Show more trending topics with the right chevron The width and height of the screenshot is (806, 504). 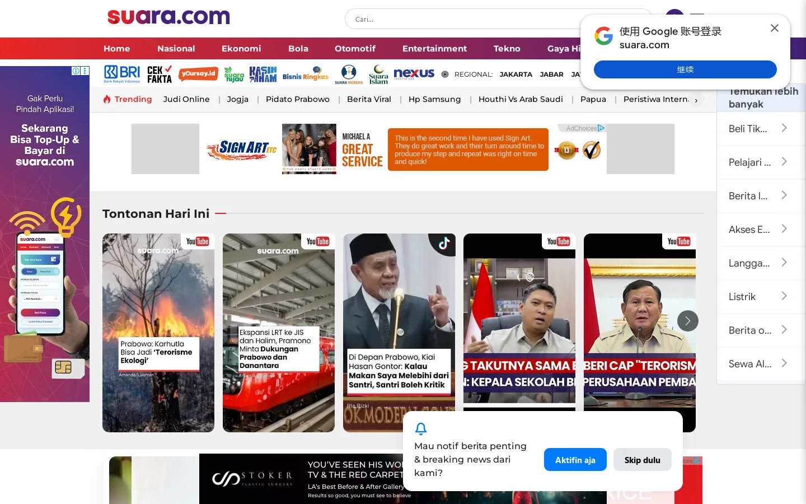click(696, 100)
